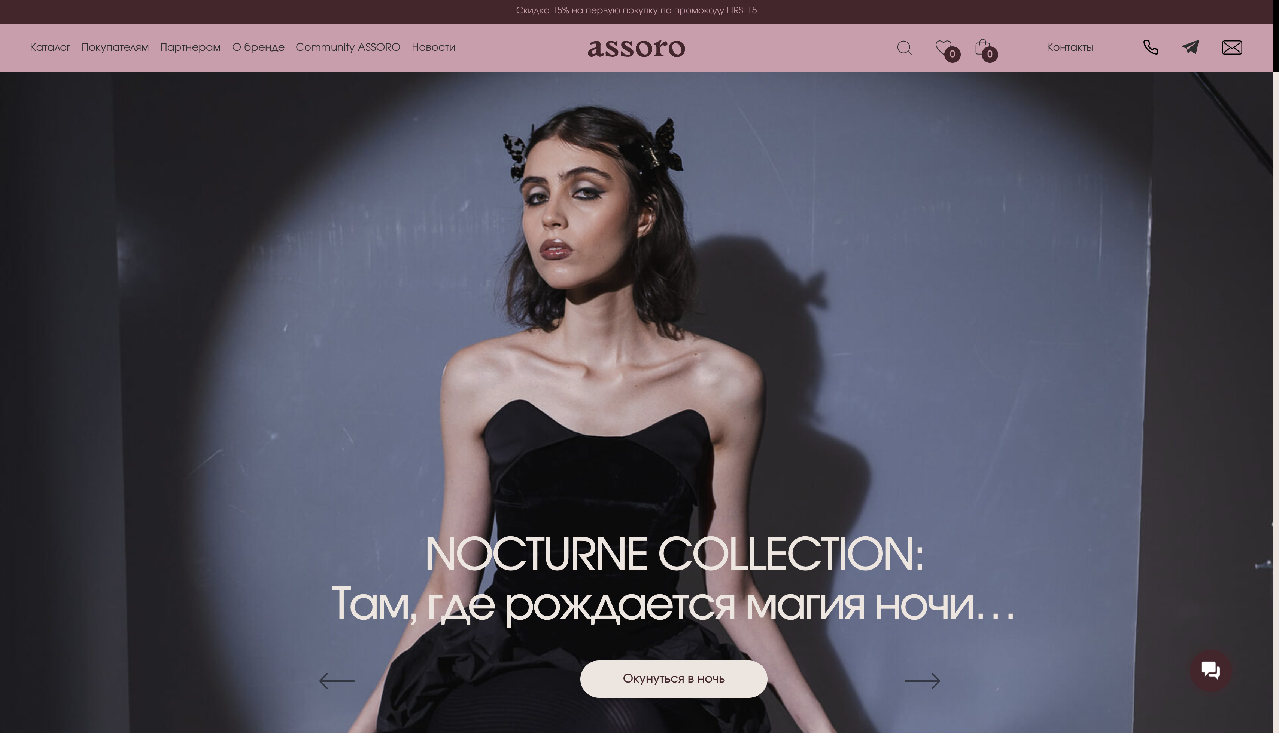Open the Telegram paper plane icon

(x=1190, y=47)
